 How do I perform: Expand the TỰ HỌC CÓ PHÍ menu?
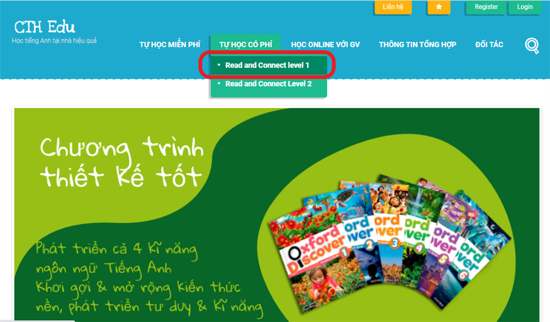(x=245, y=45)
